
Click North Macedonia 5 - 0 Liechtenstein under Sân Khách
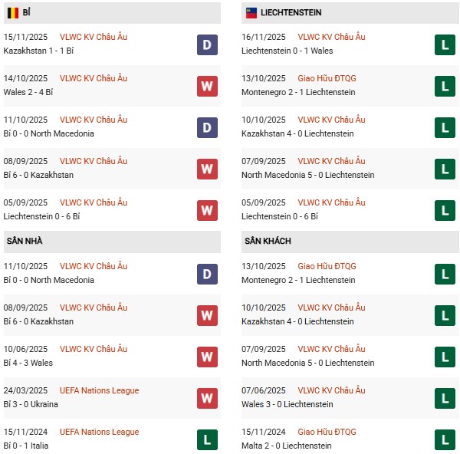[x=307, y=363]
